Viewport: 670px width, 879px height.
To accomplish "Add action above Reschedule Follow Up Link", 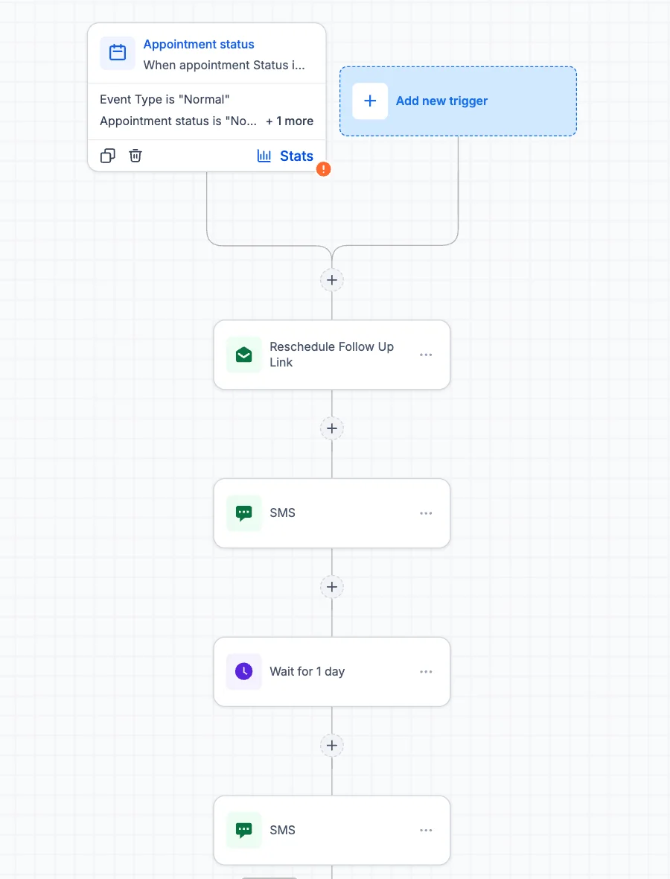I will pos(331,280).
